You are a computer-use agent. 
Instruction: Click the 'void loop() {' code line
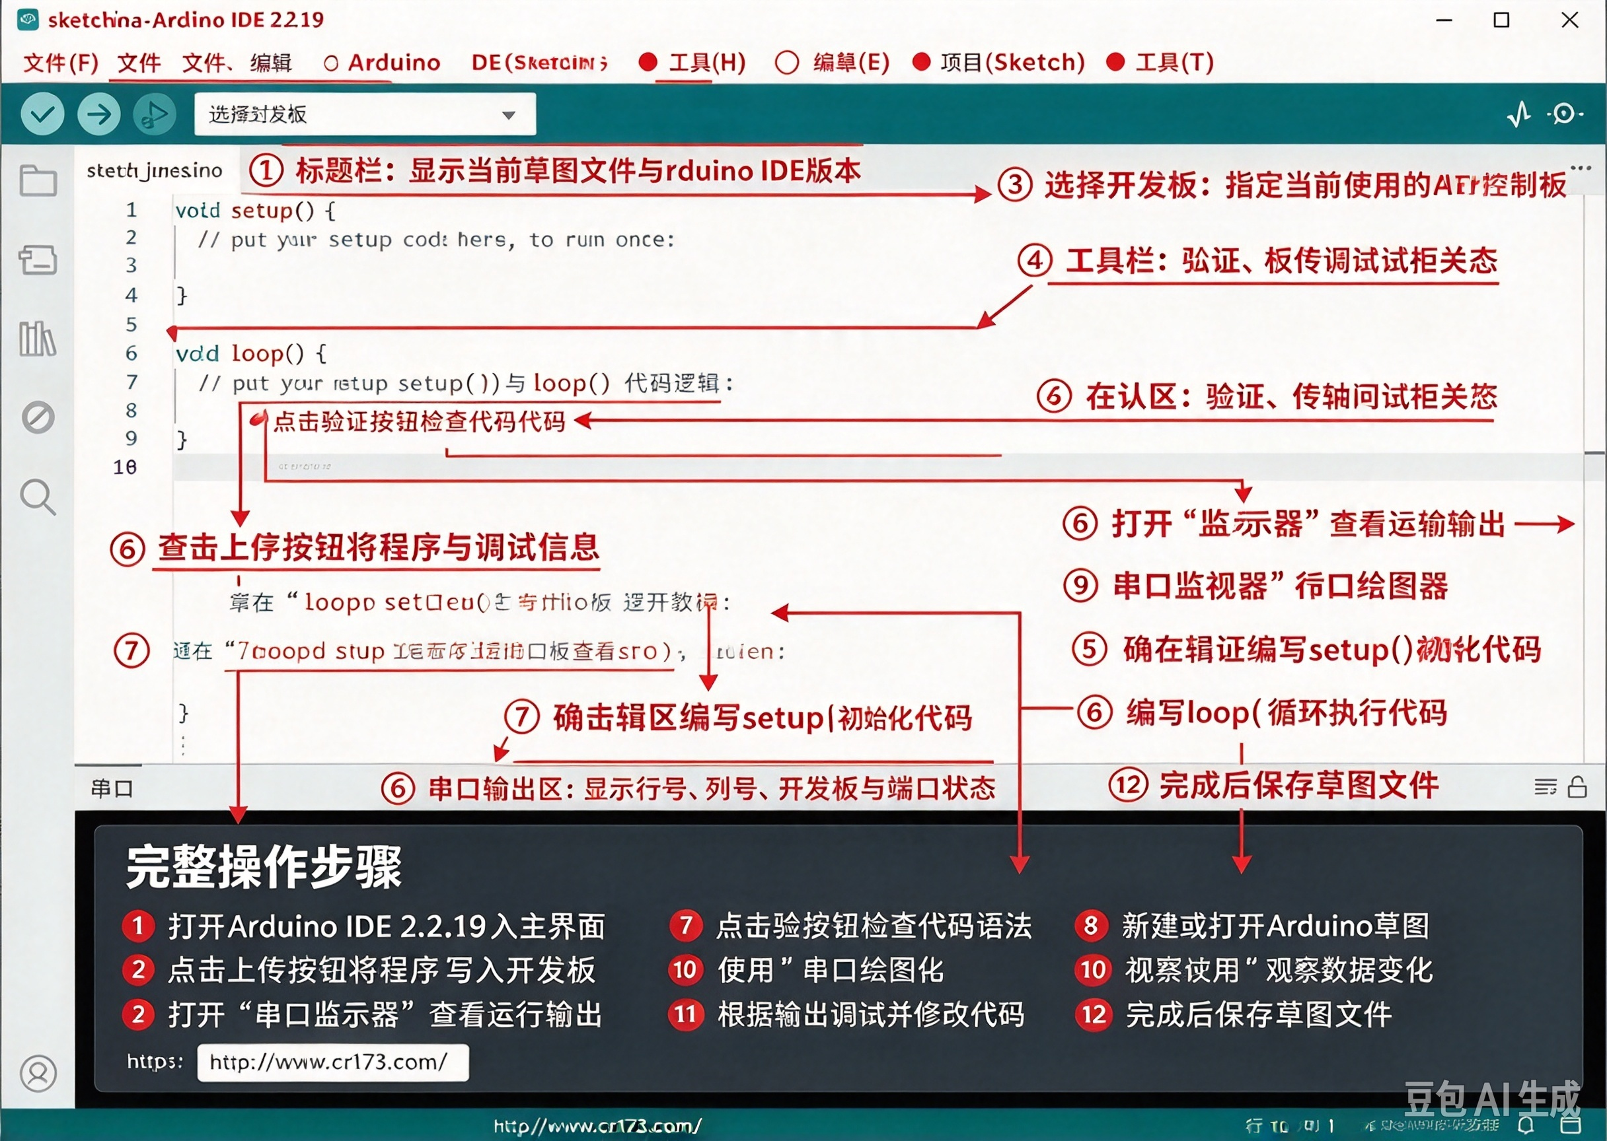tap(251, 353)
